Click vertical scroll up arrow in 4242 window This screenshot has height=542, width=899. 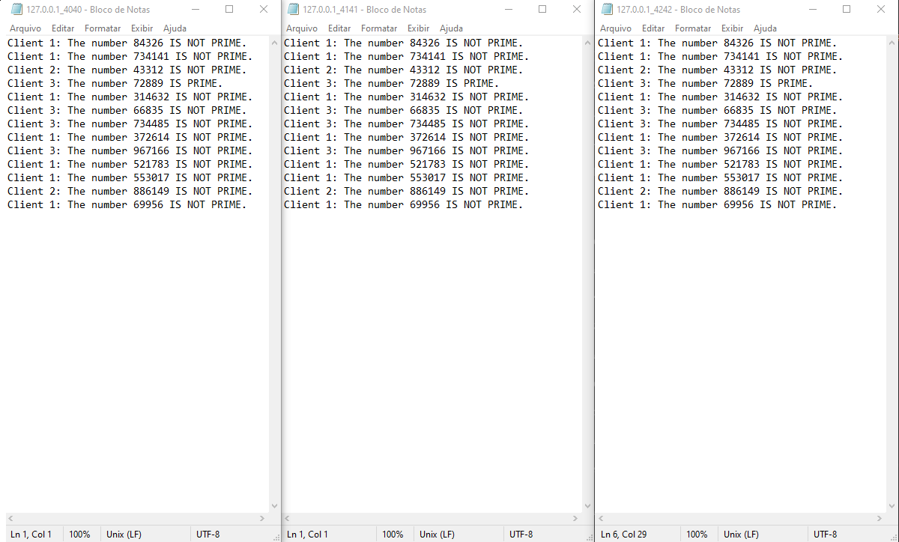click(892, 42)
